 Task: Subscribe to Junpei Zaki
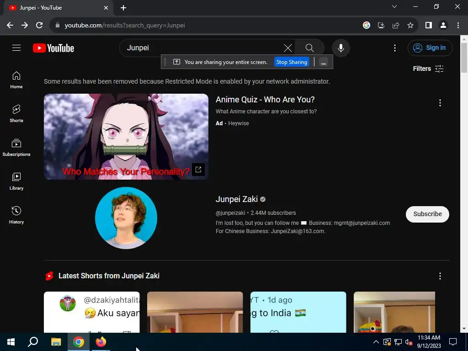427,214
